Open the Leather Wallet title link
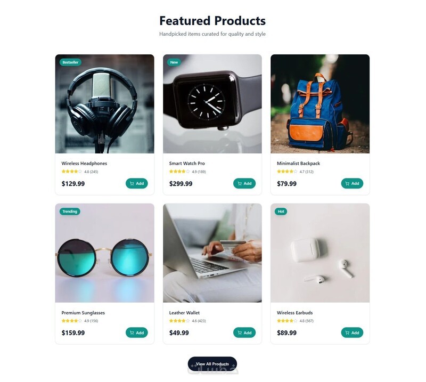The image size is (426, 382). point(184,313)
